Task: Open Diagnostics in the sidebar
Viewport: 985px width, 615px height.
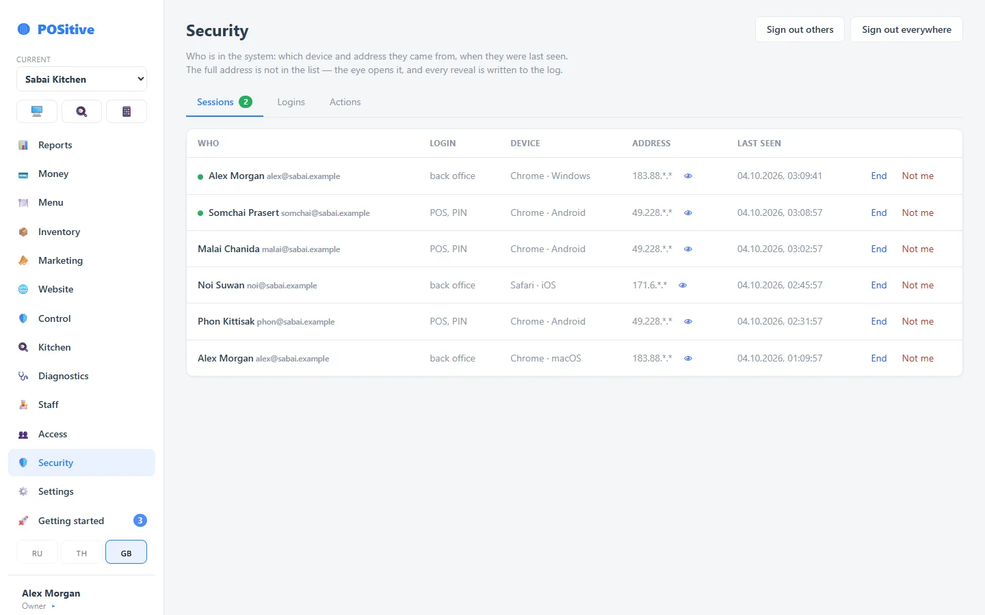Action: pyautogui.click(x=81, y=376)
